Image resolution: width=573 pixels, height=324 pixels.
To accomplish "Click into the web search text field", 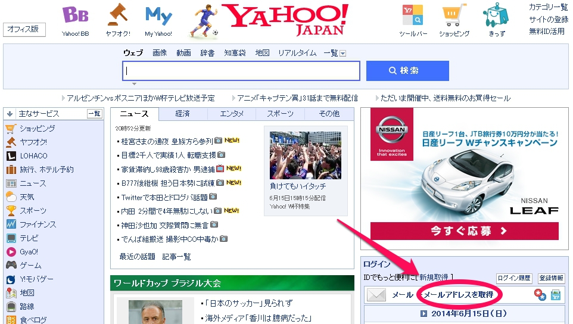I will coord(241,71).
